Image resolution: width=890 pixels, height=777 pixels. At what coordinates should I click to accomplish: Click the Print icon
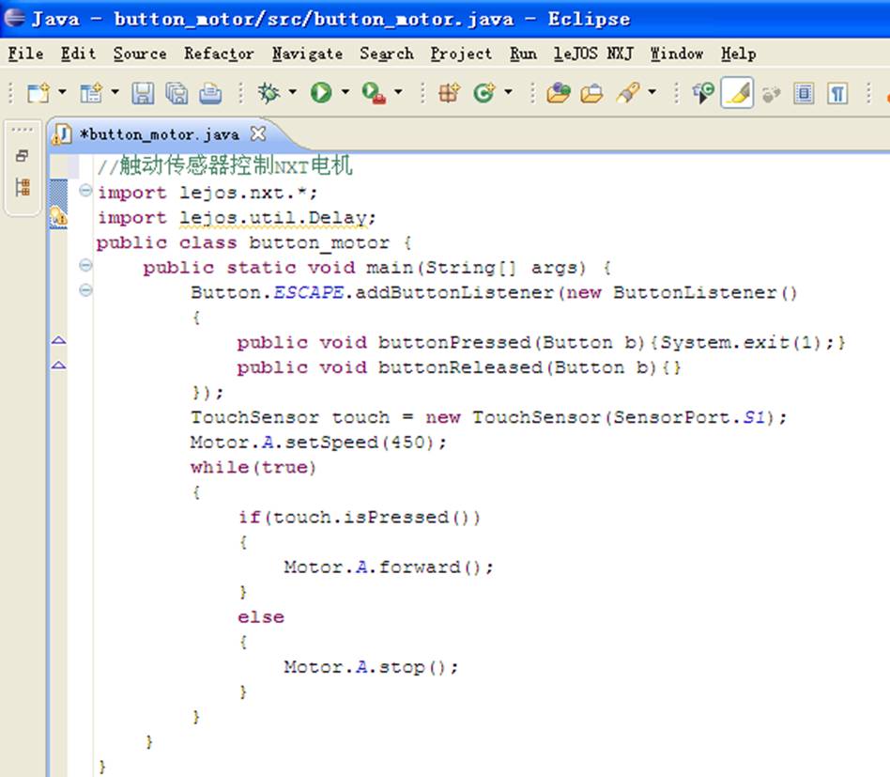click(x=210, y=93)
